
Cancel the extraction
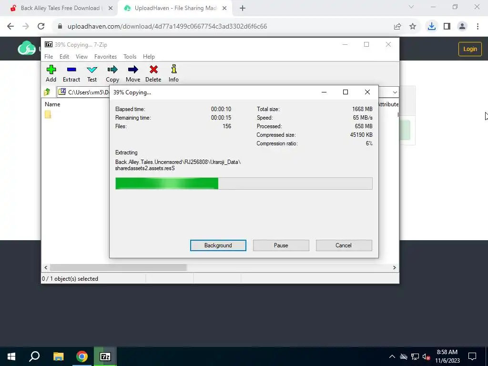tap(344, 245)
